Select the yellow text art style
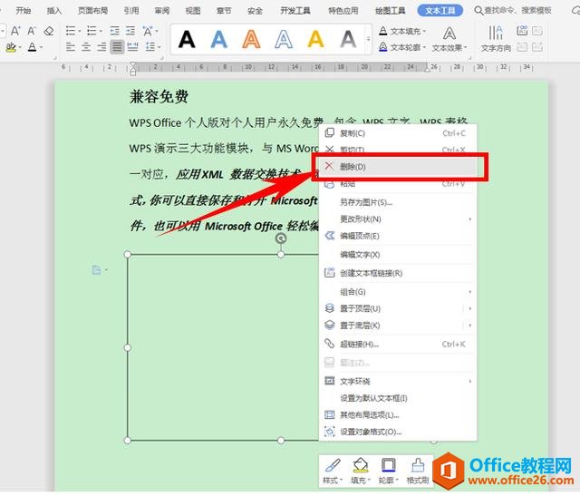The height and width of the screenshot is (496, 580). 315,40
